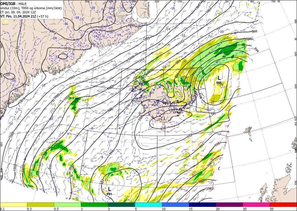Click the olive 0.3–0.5 mm legend swatch
This screenshot has height=211, width=297.
[40, 204]
